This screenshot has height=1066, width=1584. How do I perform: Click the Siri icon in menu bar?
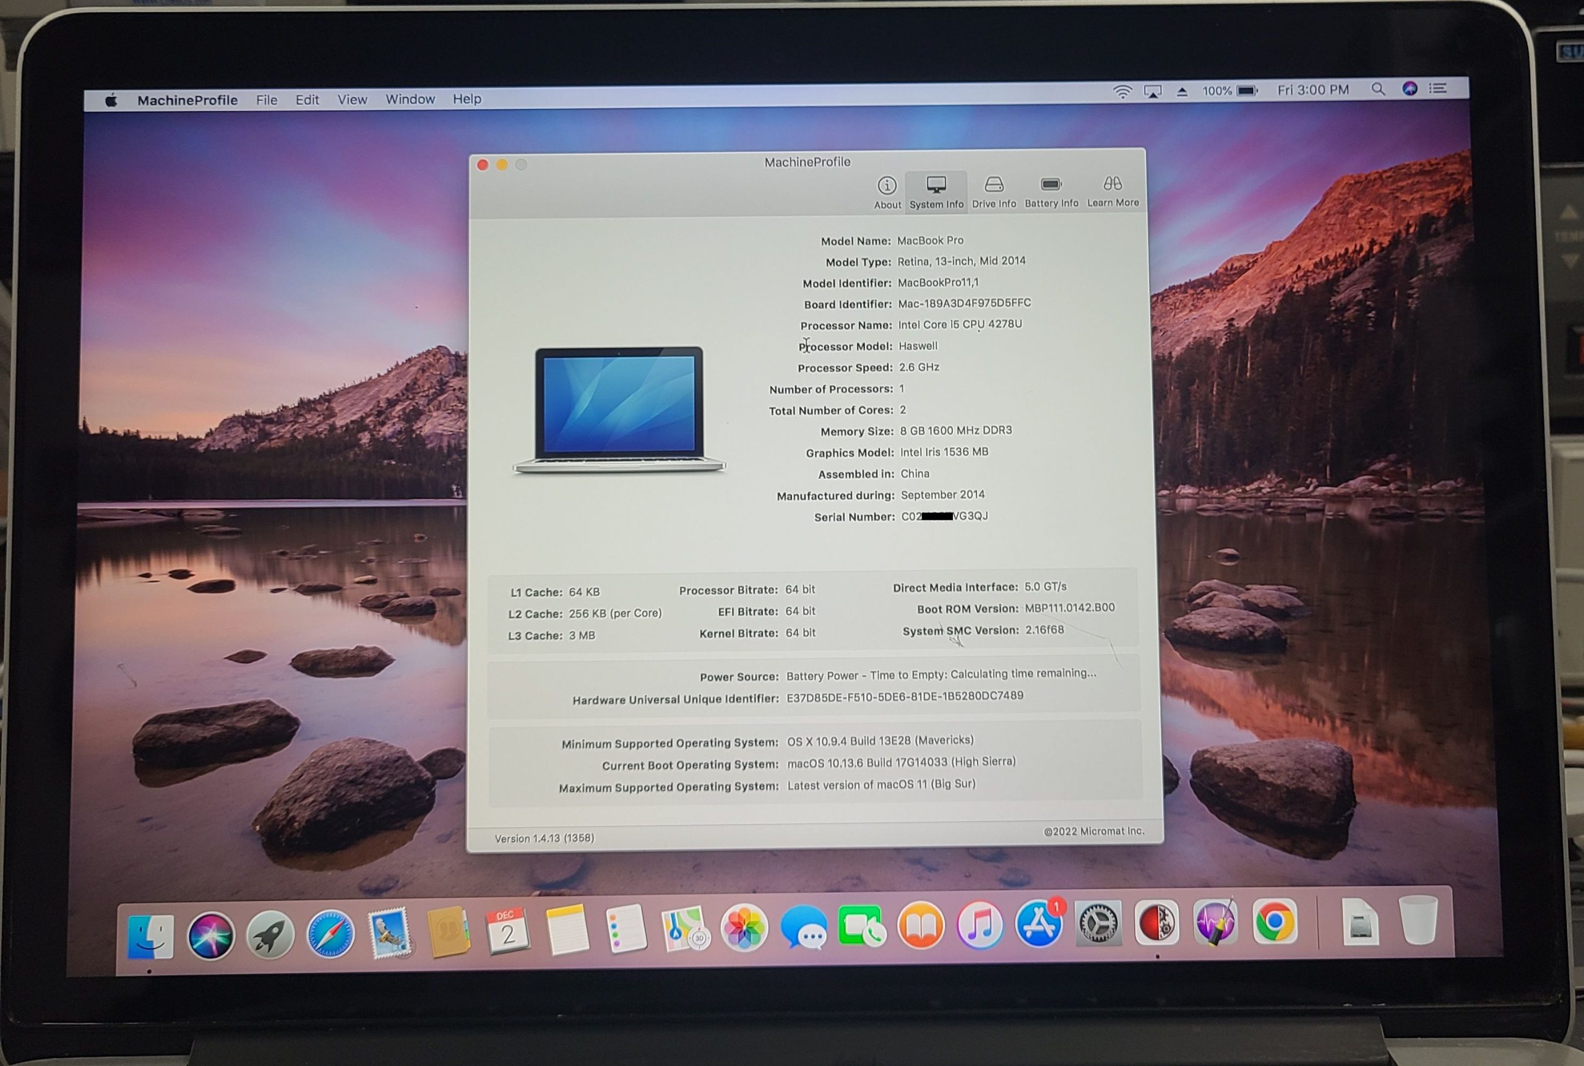[x=1410, y=88]
